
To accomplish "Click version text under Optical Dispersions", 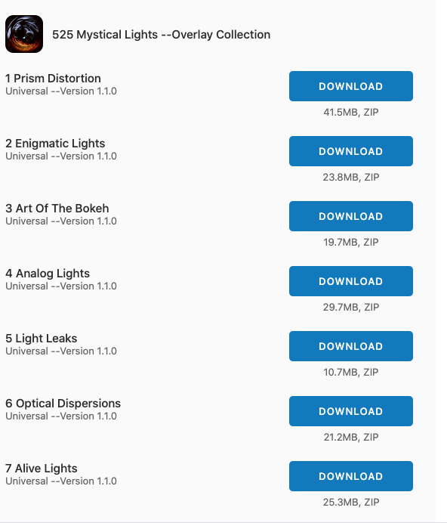I will [61, 416].
